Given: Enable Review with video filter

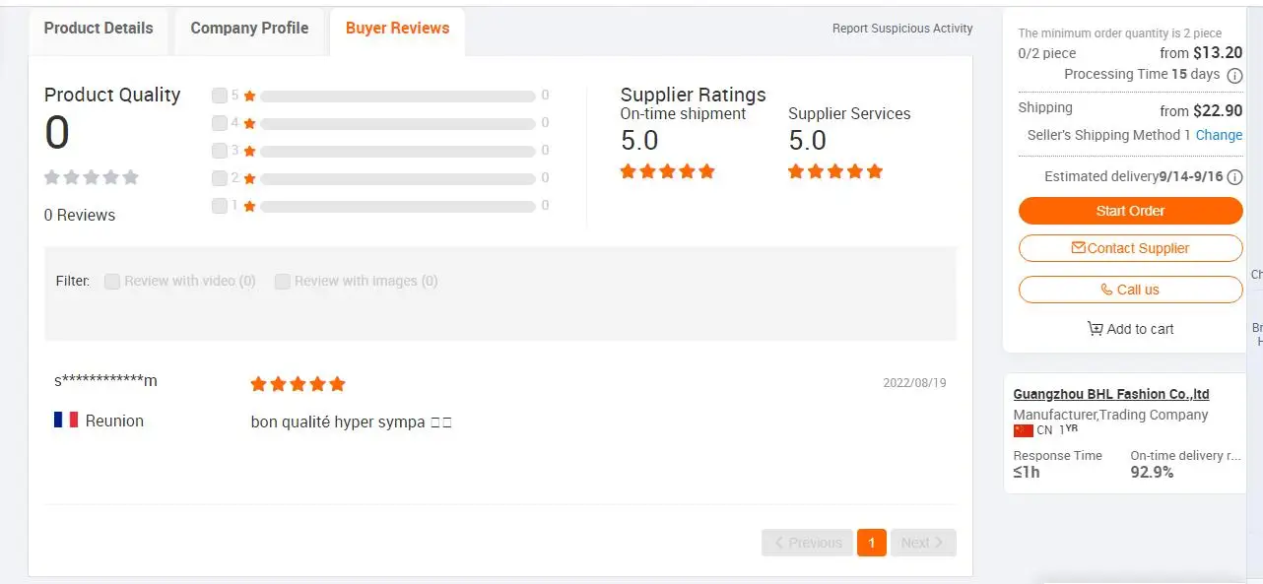Looking at the screenshot, I should [112, 282].
